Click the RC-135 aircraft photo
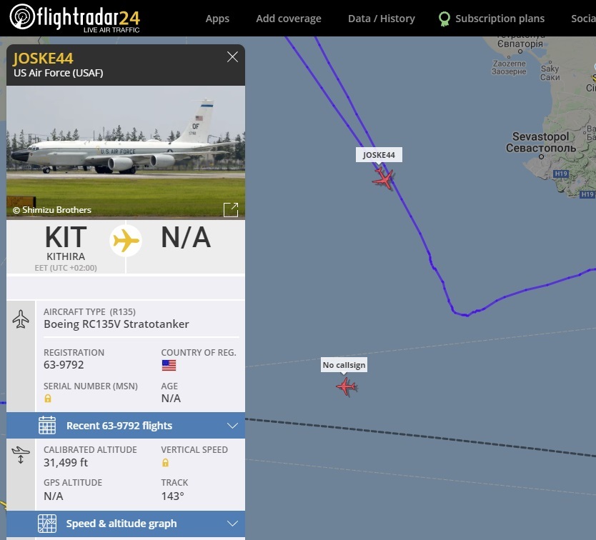596x540 pixels. (126, 151)
